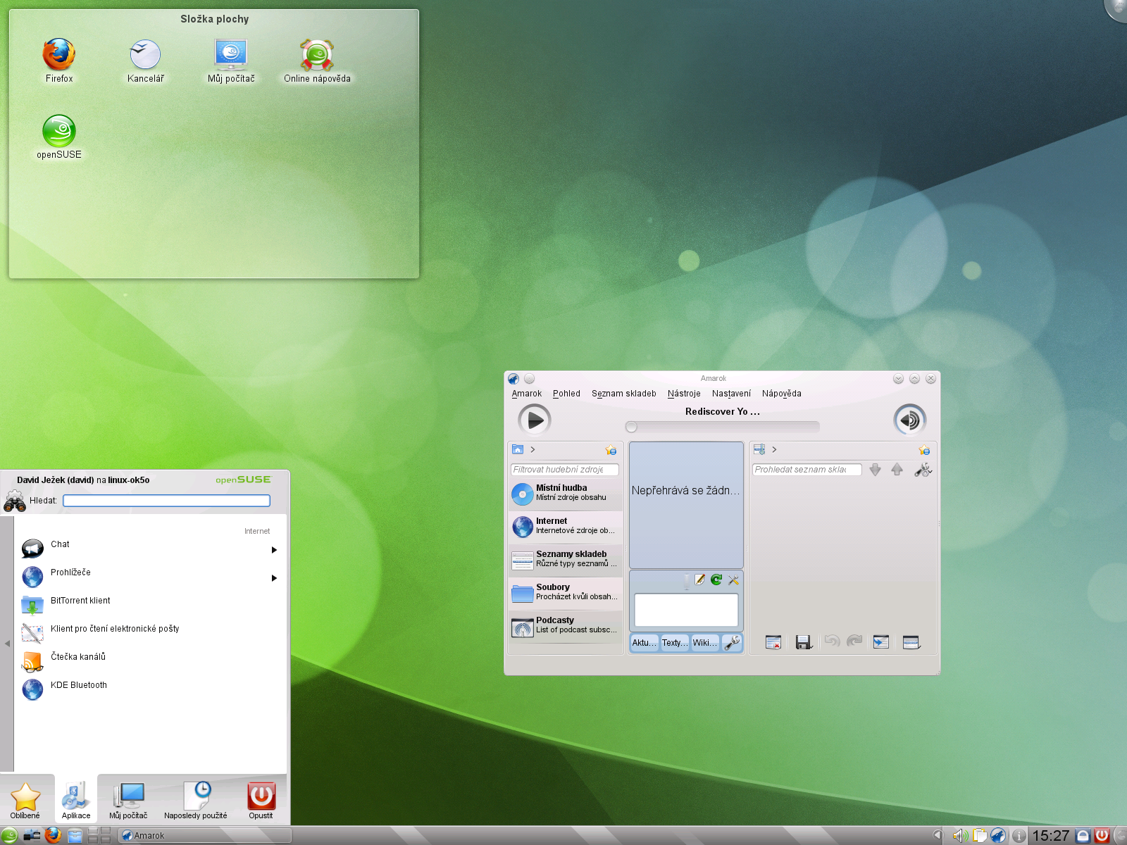This screenshot has width=1127, height=845.
Task: Open bookmarks icon in the media sources panel
Action: (611, 450)
